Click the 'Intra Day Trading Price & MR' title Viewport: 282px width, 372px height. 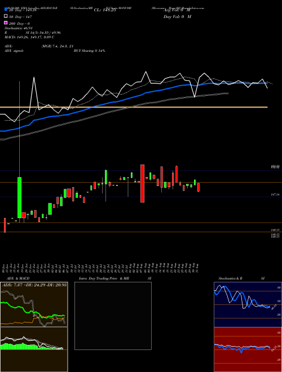coord(104,278)
